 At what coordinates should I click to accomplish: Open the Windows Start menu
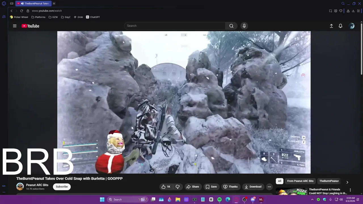pyautogui.click(x=102, y=199)
